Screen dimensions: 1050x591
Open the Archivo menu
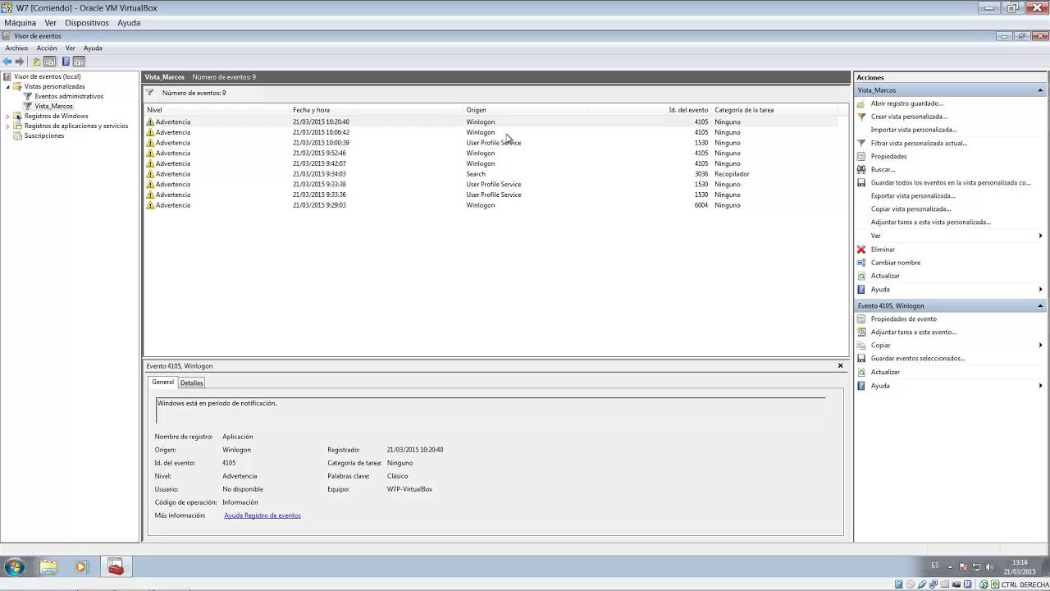pyautogui.click(x=16, y=48)
